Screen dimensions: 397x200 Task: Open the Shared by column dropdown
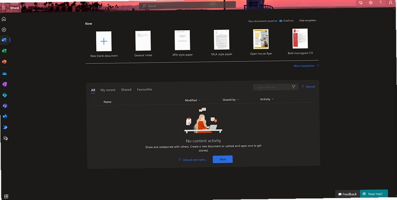coord(231,100)
